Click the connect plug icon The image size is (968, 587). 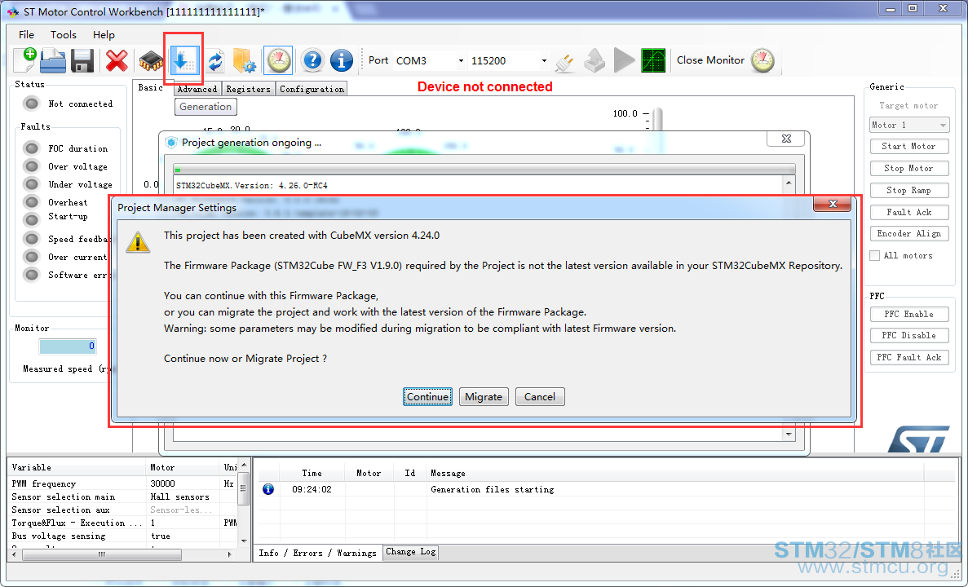click(x=564, y=61)
